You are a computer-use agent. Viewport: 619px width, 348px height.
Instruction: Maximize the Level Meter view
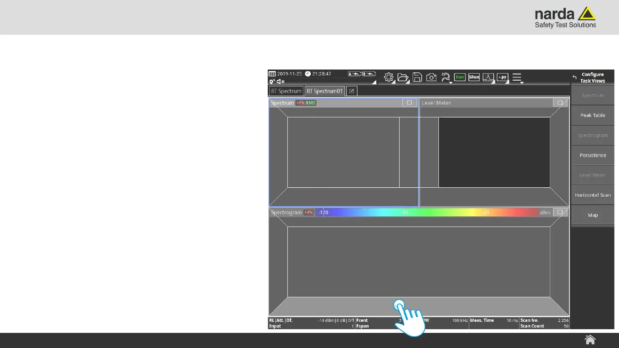[x=560, y=103]
